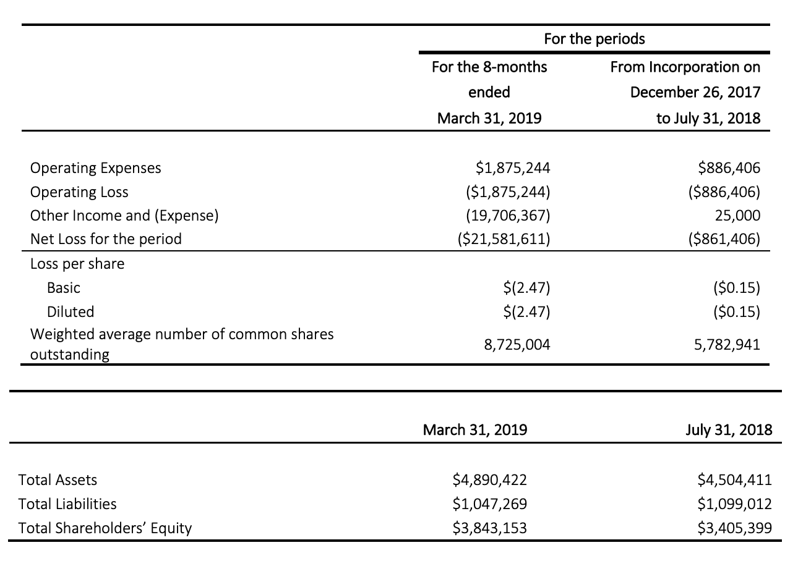Select the $4,890,422 total assets value
798x561 pixels.
pos(490,480)
